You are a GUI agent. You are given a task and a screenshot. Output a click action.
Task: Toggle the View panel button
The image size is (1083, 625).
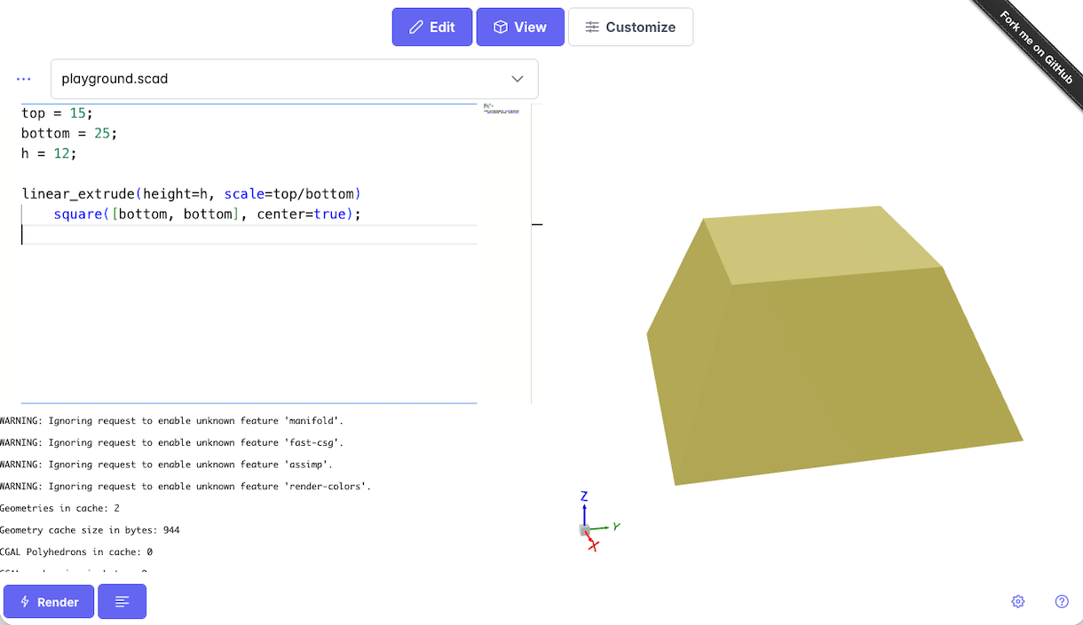[x=520, y=27]
